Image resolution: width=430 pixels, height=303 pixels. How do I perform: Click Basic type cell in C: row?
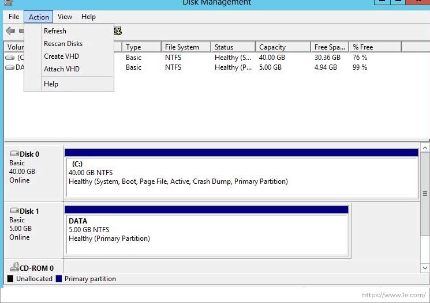pos(133,58)
